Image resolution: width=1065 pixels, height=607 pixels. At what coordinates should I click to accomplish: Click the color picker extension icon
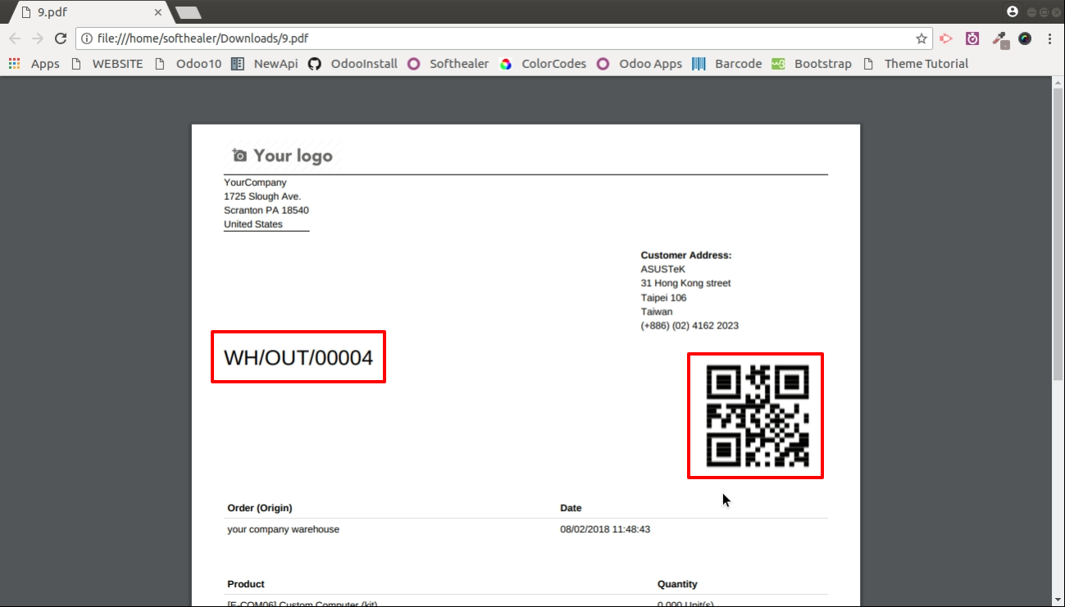pos(999,39)
